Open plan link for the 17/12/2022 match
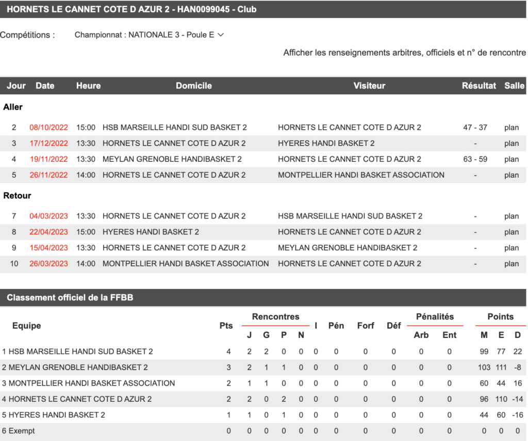 [511, 143]
